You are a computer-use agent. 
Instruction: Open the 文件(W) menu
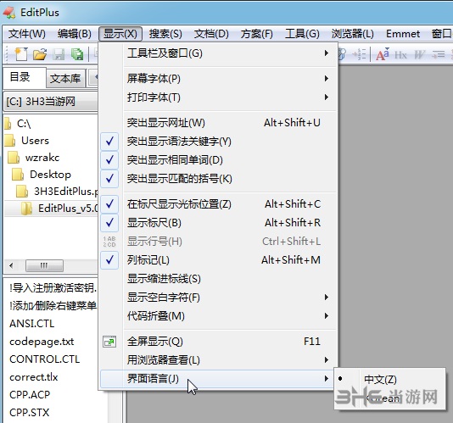(x=27, y=34)
